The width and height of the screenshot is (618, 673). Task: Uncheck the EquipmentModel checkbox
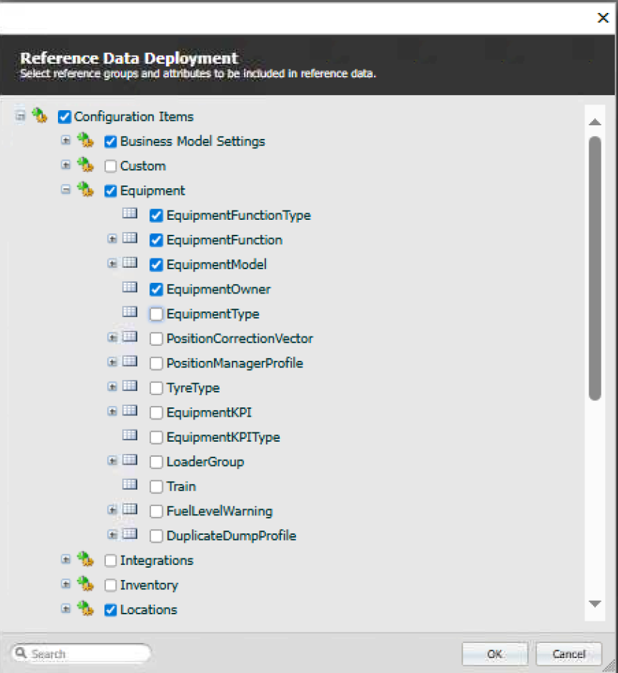pyautogui.click(x=157, y=265)
